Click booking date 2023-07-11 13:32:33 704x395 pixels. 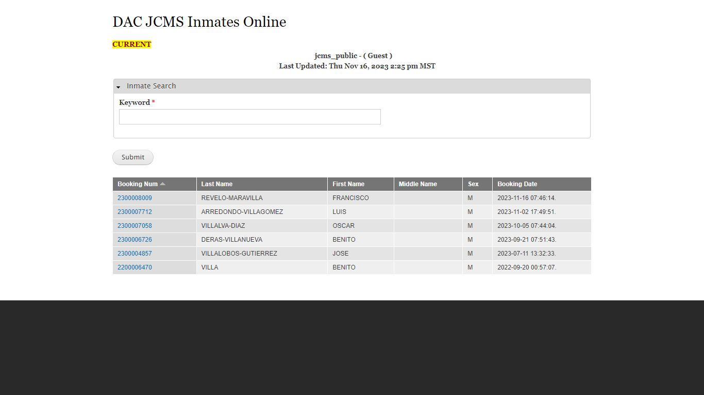527,254
